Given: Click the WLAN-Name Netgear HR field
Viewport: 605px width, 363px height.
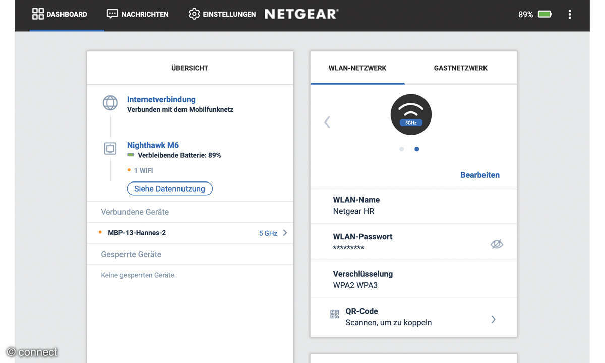Looking at the screenshot, I should 413,205.
